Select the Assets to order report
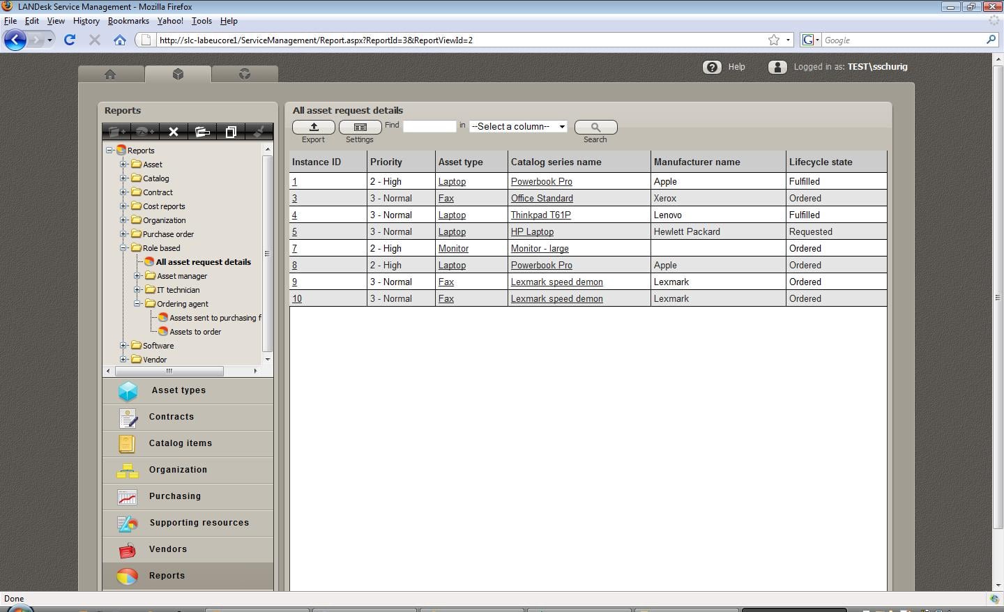The image size is (1004, 612). [x=195, y=332]
